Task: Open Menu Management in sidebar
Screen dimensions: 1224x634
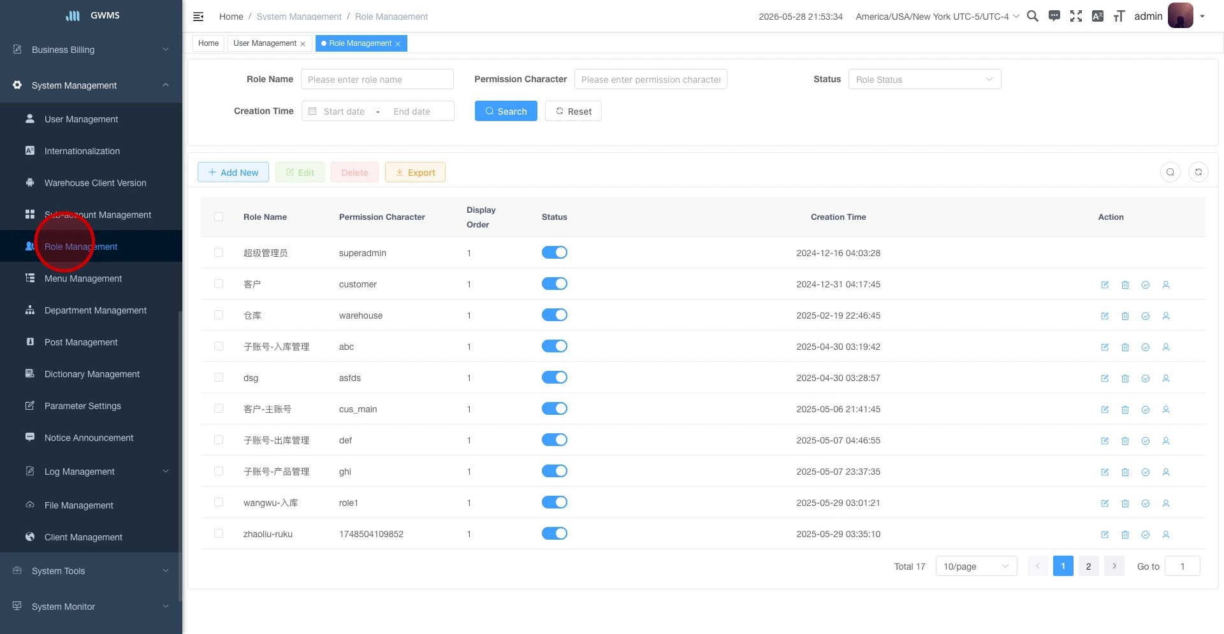Action: click(91, 278)
